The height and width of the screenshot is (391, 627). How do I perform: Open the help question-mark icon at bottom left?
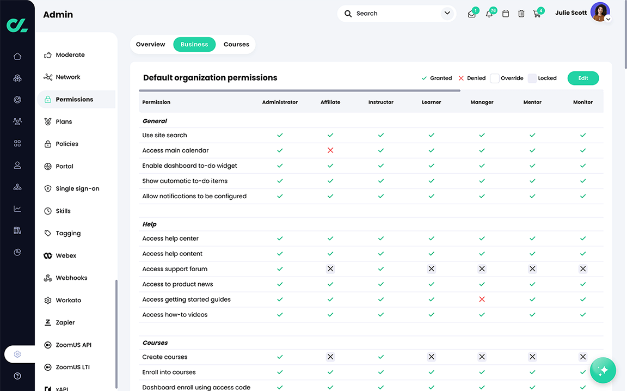17,376
